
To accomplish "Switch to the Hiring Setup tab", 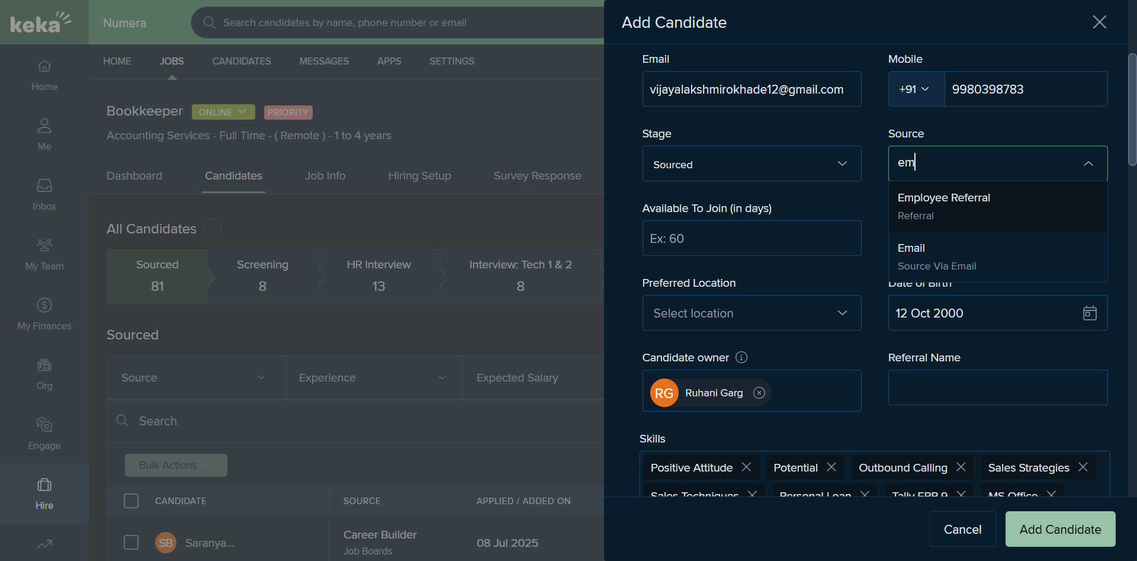I will [420, 176].
